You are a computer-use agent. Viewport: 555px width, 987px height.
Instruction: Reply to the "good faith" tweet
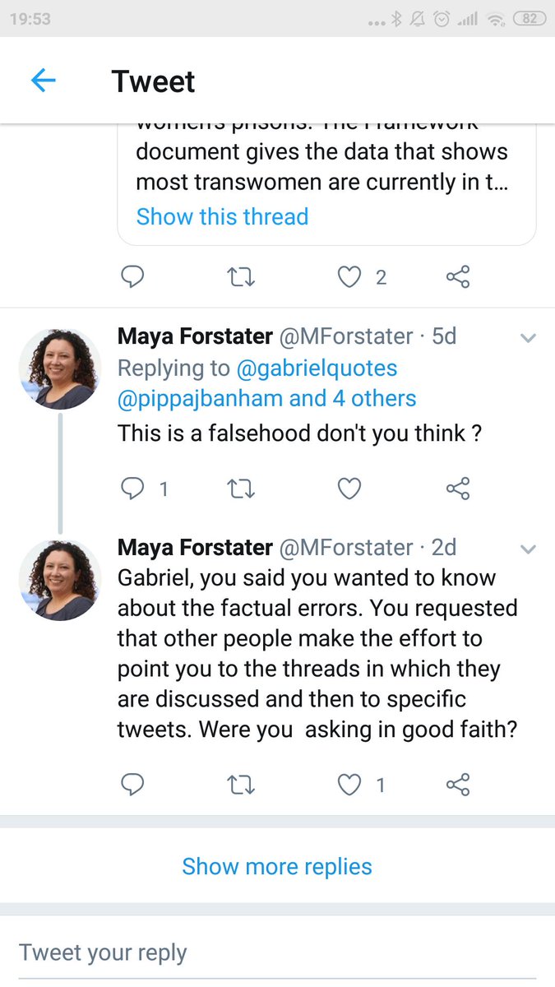click(x=132, y=785)
